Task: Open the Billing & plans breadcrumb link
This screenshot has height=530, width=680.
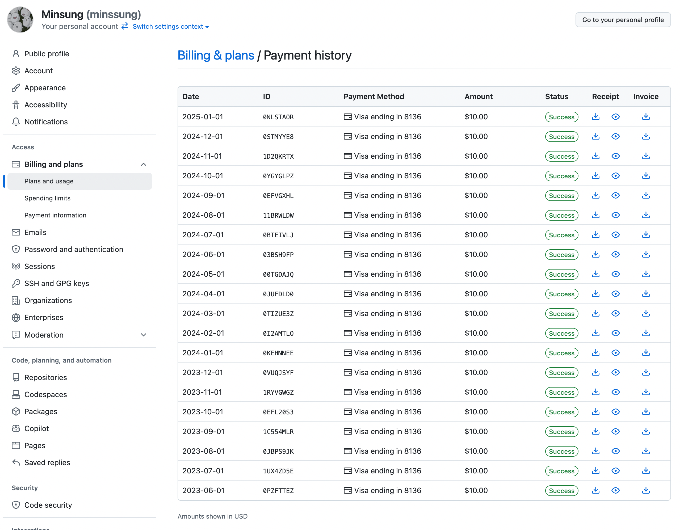Action: point(216,56)
